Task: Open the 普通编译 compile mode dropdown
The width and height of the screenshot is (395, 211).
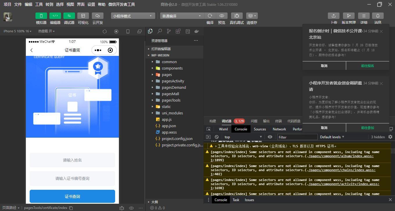Action: click(182, 16)
